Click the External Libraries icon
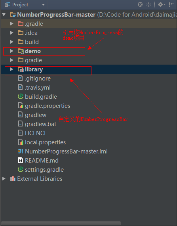Viewport: 177px width, 226px height. pyautogui.click(x=13, y=179)
